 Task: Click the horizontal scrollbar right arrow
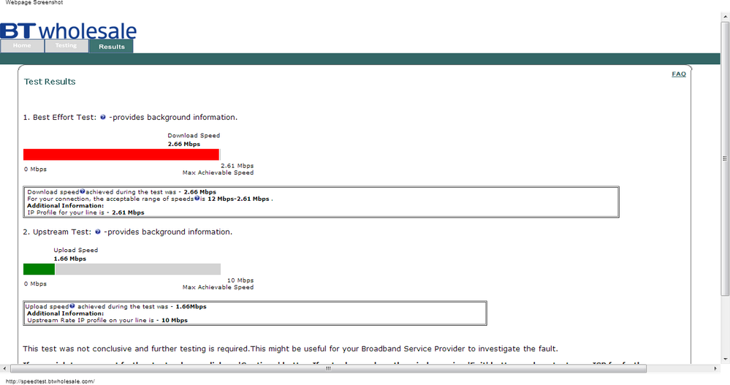pos(716,368)
